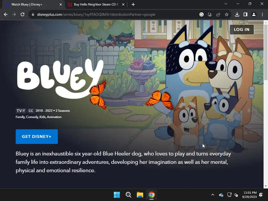Click the Bluey logo title
268x201 pixels.
60,79
